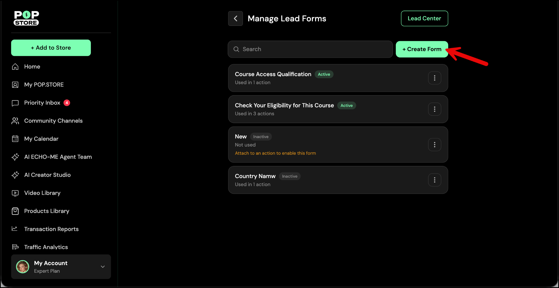The height and width of the screenshot is (288, 559).
Task: Expand the My Account chevron
Action: pos(103,267)
